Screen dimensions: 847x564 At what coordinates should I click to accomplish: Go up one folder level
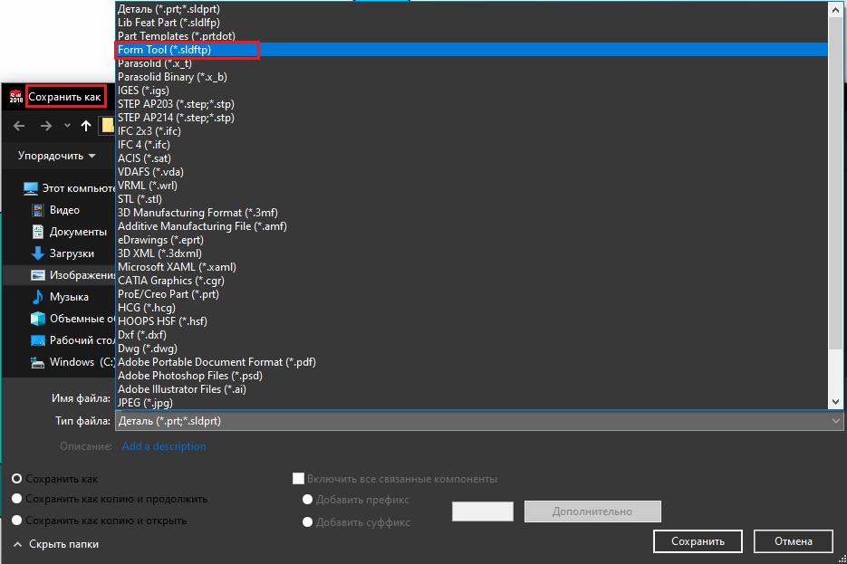pyautogui.click(x=86, y=126)
